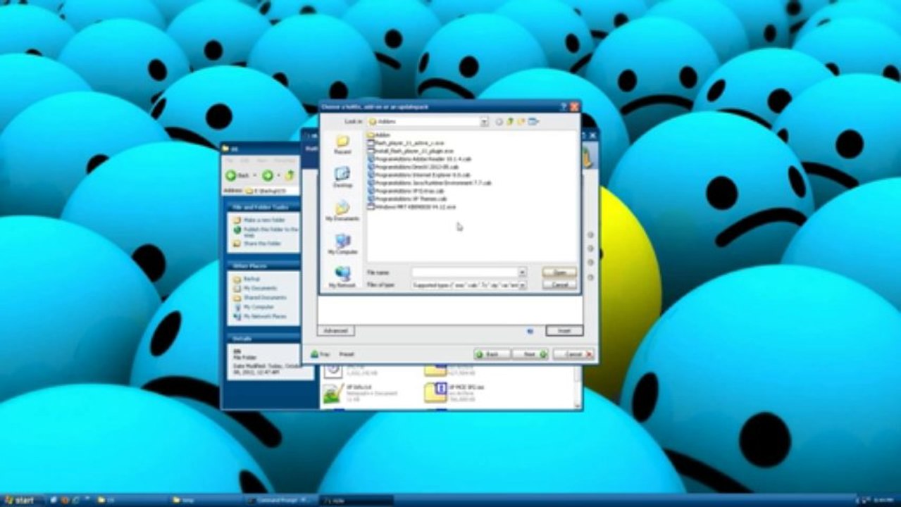This screenshot has width=901, height=507.
Task: Click the Back arrow in Explorer window toolbar
Action: point(231,175)
